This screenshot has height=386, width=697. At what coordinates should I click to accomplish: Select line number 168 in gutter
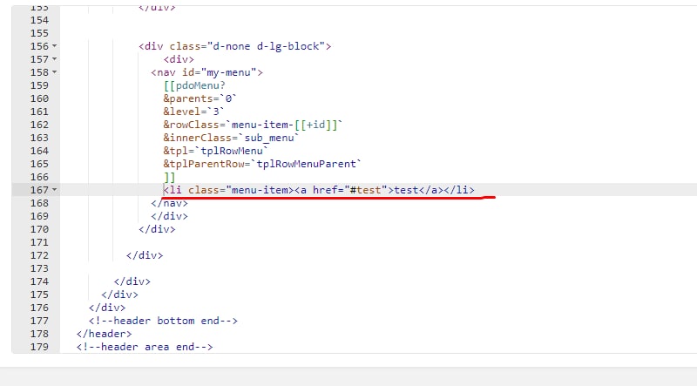[39, 203]
